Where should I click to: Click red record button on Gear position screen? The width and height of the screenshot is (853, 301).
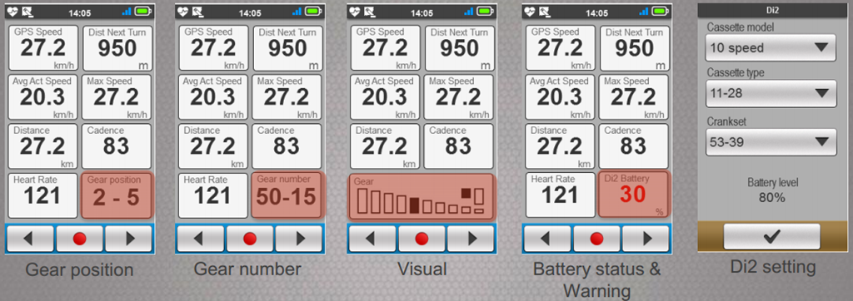pos(79,239)
